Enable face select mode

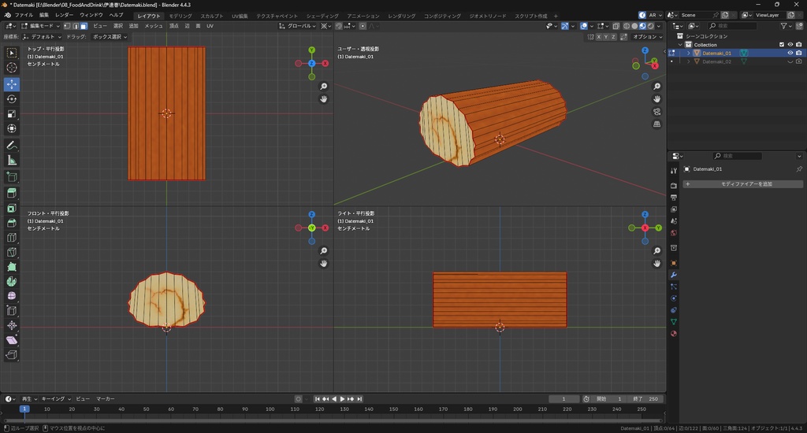pyautogui.click(x=84, y=26)
